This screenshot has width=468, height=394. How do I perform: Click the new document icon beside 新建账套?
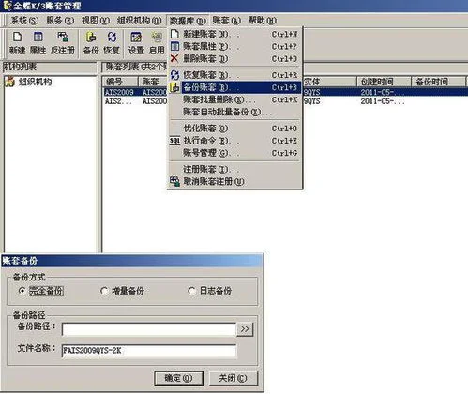tap(174, 34)
